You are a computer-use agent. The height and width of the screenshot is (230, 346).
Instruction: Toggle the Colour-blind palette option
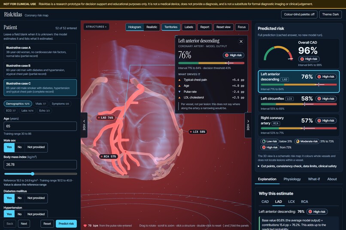(x=299, y=15)
